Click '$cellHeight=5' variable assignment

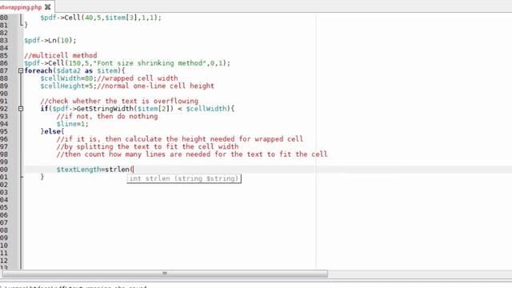[67, 86]
